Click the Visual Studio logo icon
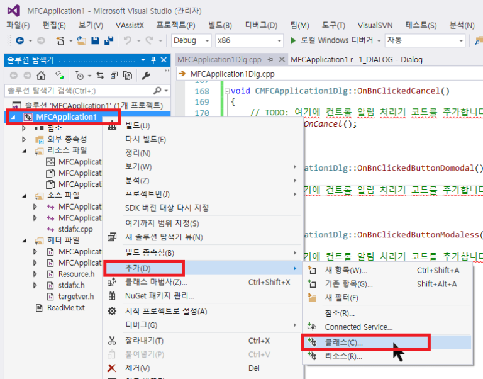Image resolution: width=483 pixels, height=379 pixels. [x=14, y=11]
